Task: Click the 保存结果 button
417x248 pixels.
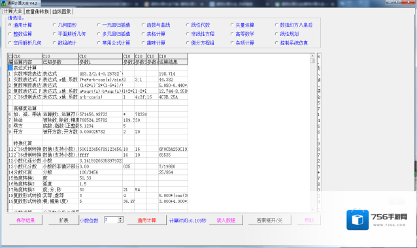Action: click(25, 220)
